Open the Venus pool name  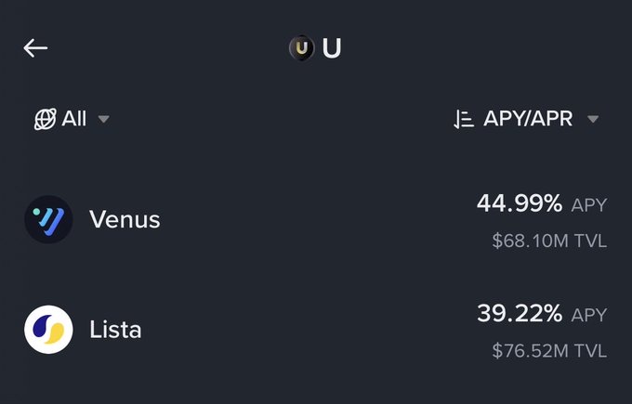click(125, 219)
